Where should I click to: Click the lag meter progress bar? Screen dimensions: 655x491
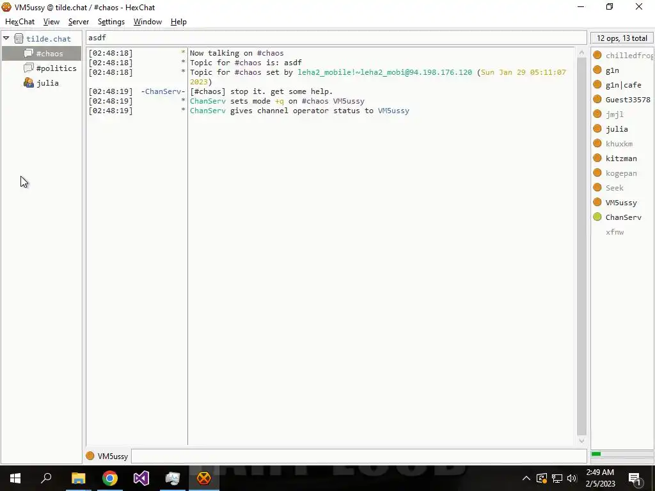pyautogui.click(x=621, y=454)
